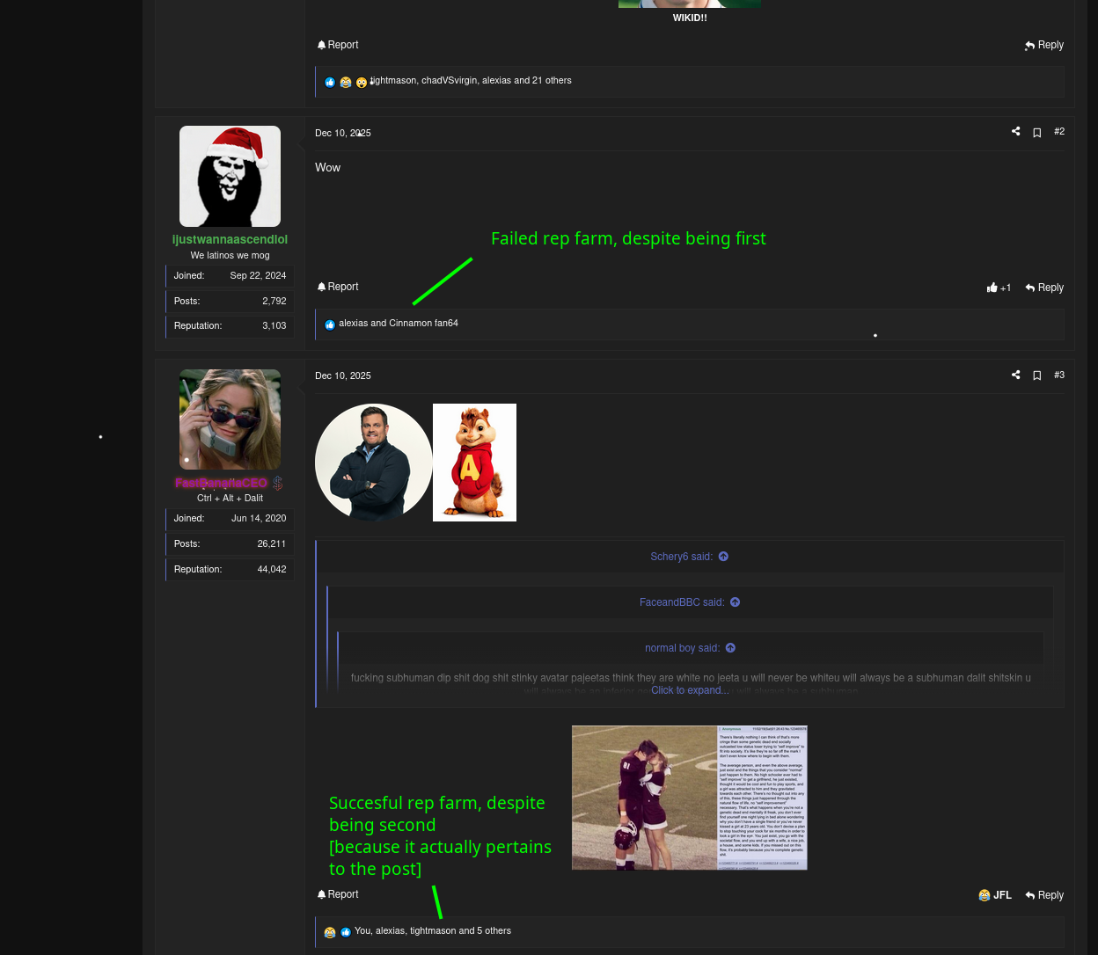1098x955 pixels.
Task: Click the JFL reaction on post #3
Action: [x=995, y=895]
